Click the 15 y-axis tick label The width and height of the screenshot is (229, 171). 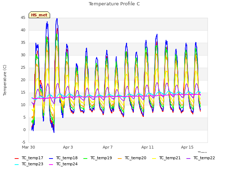tap(23, 93)
